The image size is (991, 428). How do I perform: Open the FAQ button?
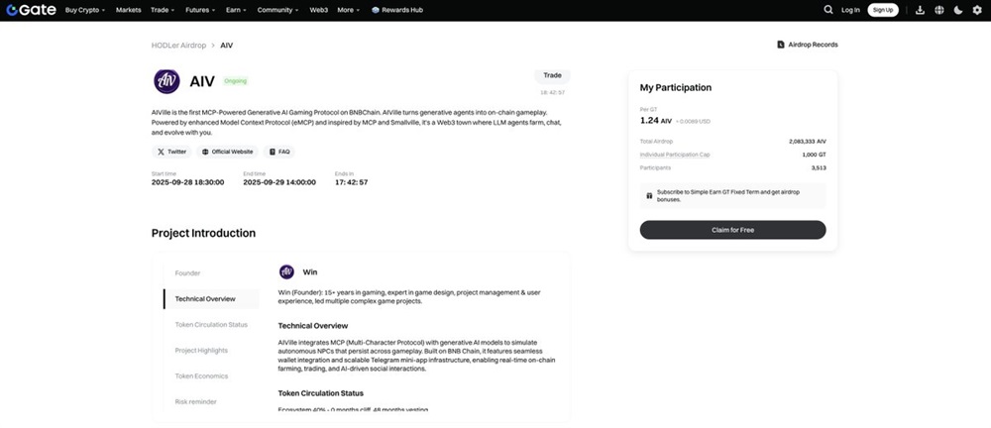click(x=279, y=152)
